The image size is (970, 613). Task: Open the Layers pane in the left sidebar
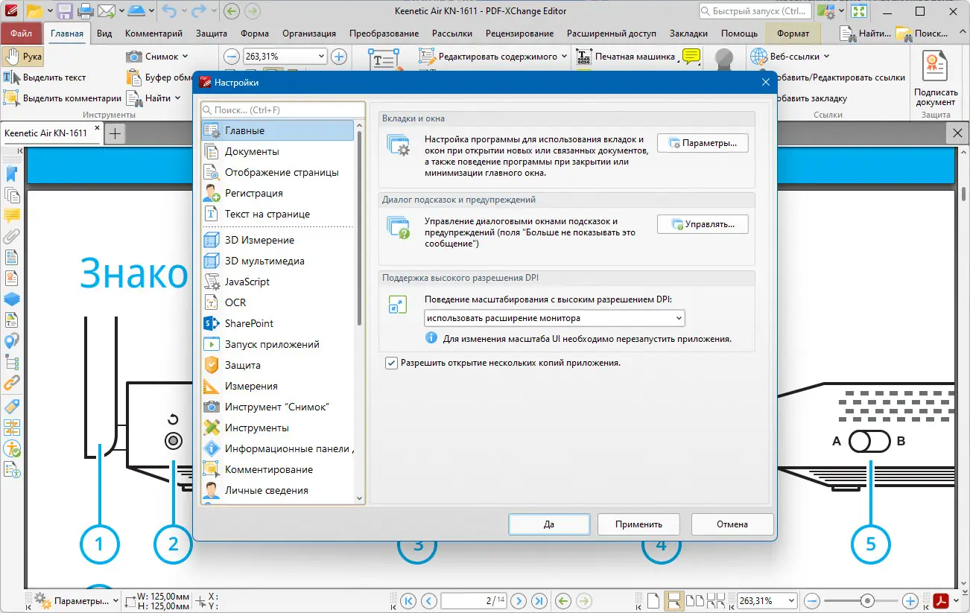pyautogui.click(x=11, y=299)
